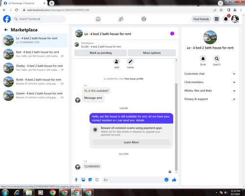Expand the Chat members section
This screenshot has height=196, width=245.
coord(210,82)
